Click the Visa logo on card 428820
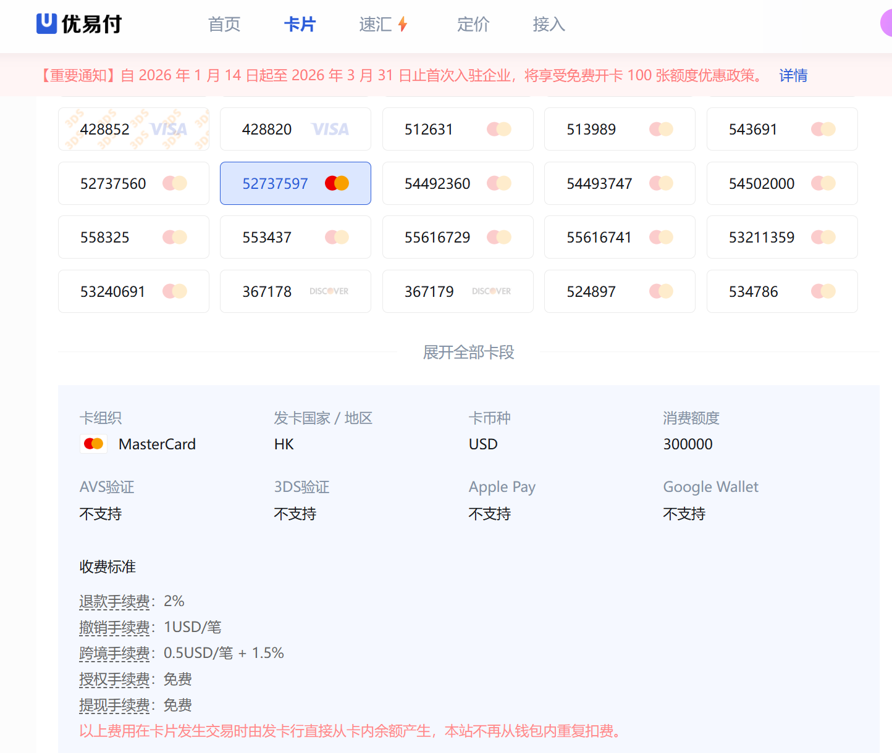 [x=330, y=130]
